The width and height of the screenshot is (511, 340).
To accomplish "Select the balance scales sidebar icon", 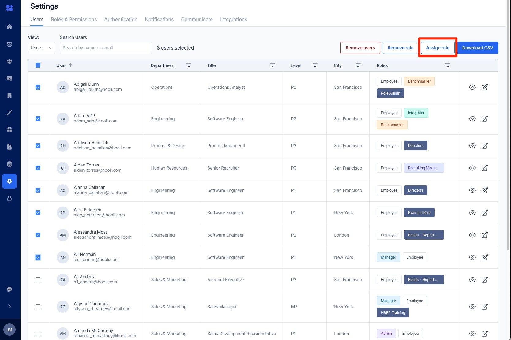I will (x=9, y=44).
